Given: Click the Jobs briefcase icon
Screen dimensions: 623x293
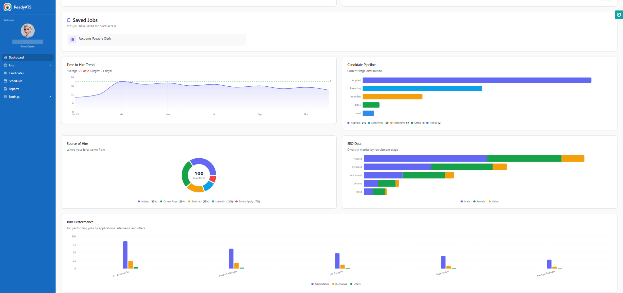Looking at the screenshot, I should [x=5, y=65].
